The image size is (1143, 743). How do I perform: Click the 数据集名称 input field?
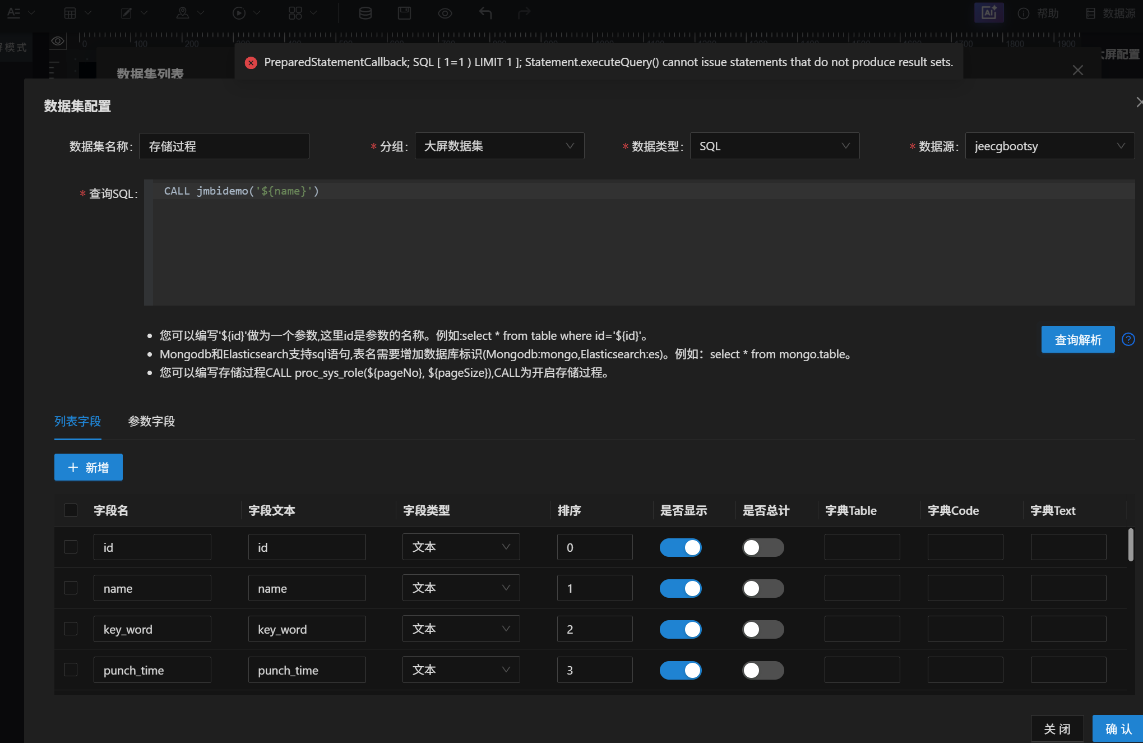pos(224,146)
